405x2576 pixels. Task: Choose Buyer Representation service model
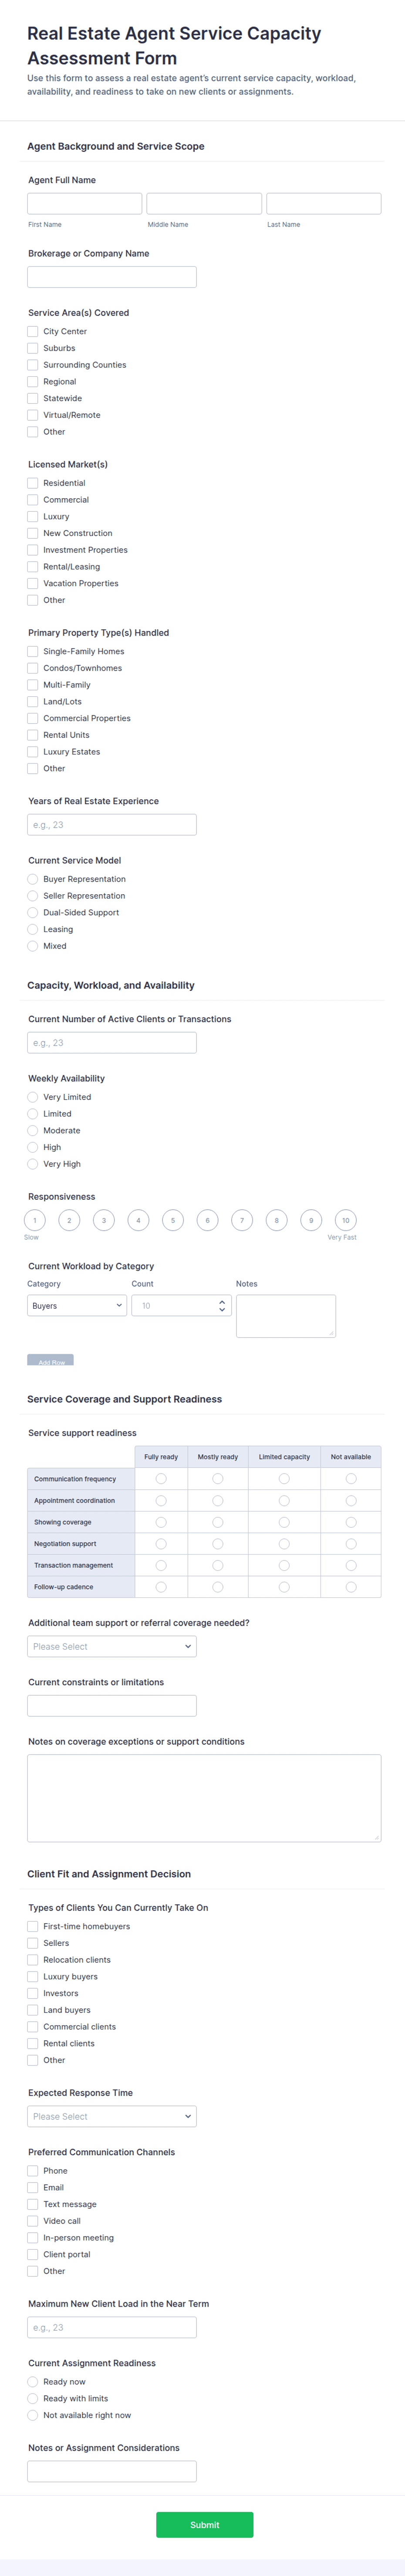pyautogui.click(x=33, y=879)
